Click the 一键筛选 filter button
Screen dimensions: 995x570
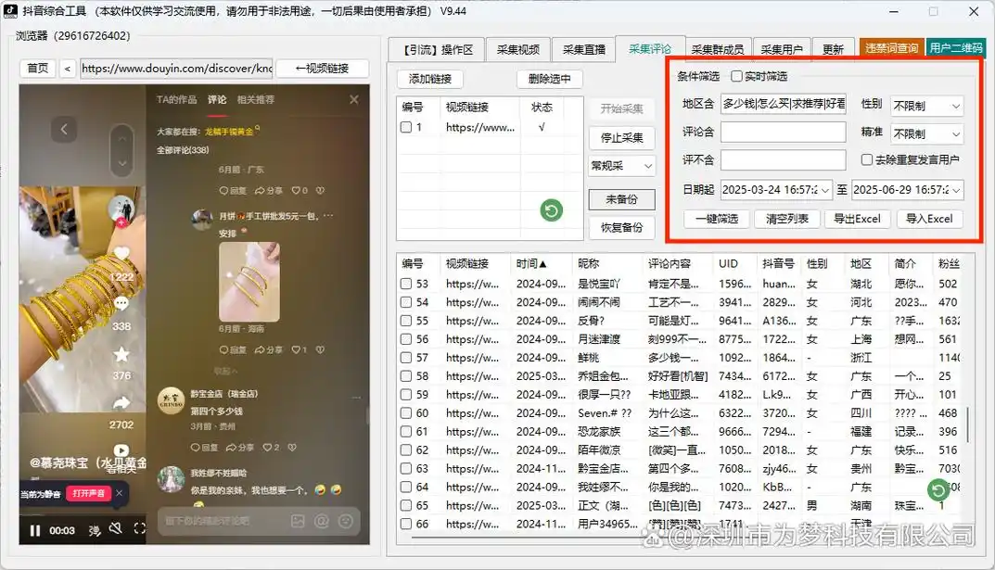click(x=714, y=219)
